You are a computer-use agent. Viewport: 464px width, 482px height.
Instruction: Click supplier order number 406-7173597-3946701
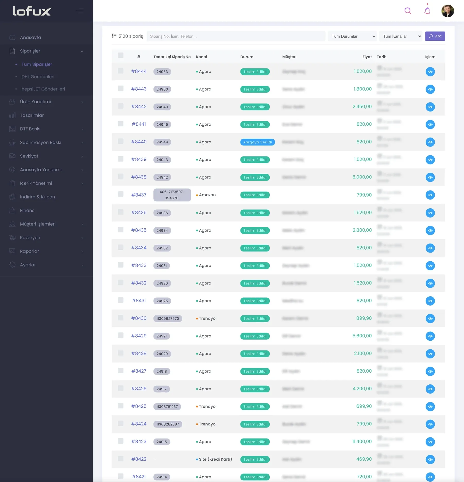tap(172, 195)
